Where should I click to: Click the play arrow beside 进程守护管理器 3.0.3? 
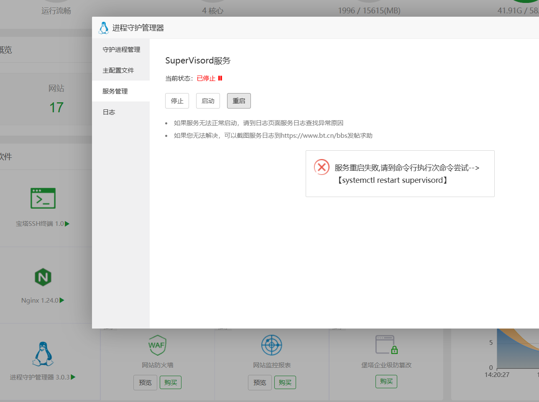click(x=73, y=377)
